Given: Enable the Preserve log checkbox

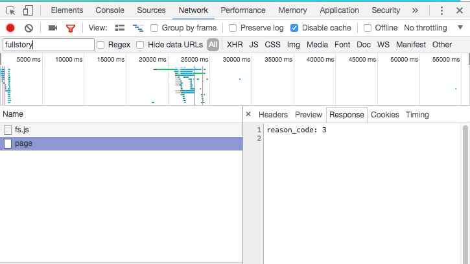Looking at the screenshot, I should [x=233, y=28].
